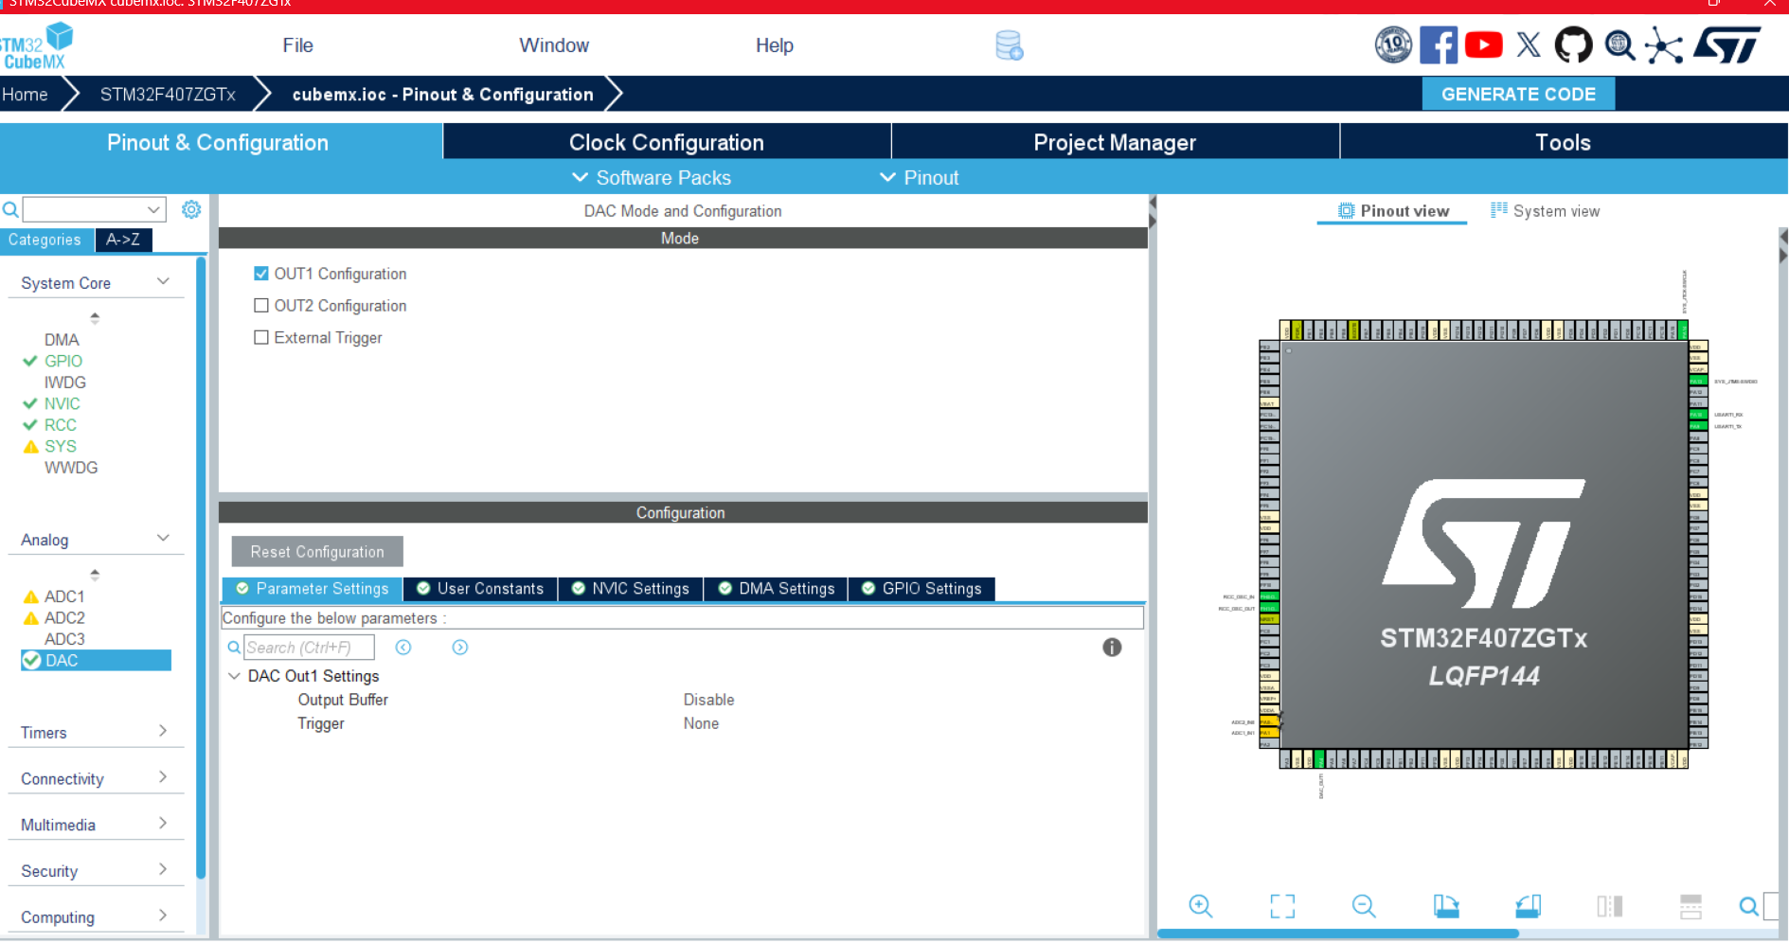Viewport: 1789px width, 943px height.
Task: Select RCC in System Core list
Action: coord(61,425)
